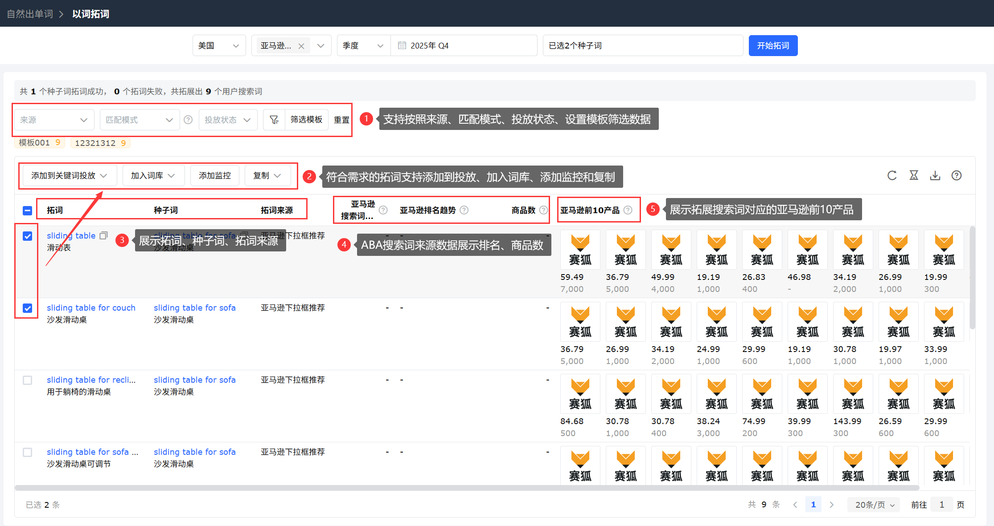Screen dimensions: 994x526
Task: Go to 自然出单词 breadcrumb
Action: 30,14
